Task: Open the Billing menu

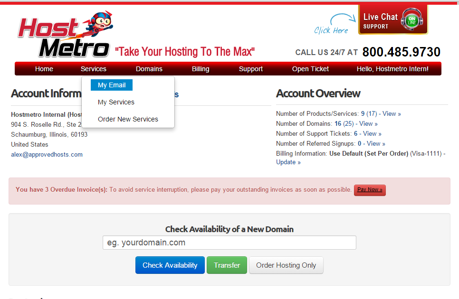Action: pyautogui.click(x=201, y=69)
